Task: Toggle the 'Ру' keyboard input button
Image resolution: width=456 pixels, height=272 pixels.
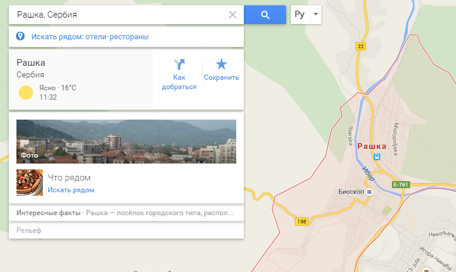Action: (x=299, y=15)
